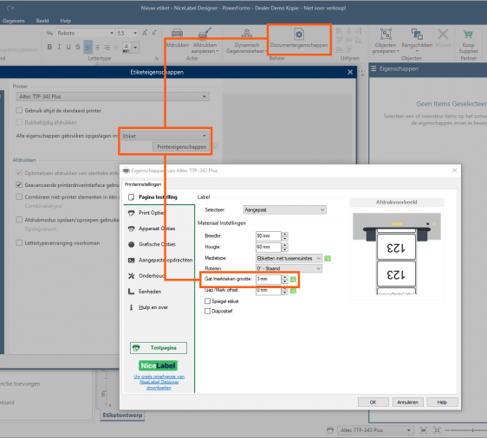
Task: Click green icon next to Gat/merkteken grootte
Action: [293, 280]
